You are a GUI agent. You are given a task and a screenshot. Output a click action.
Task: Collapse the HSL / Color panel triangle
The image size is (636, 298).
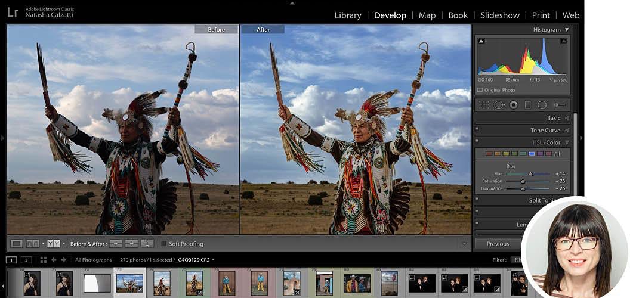coord(567,142)
